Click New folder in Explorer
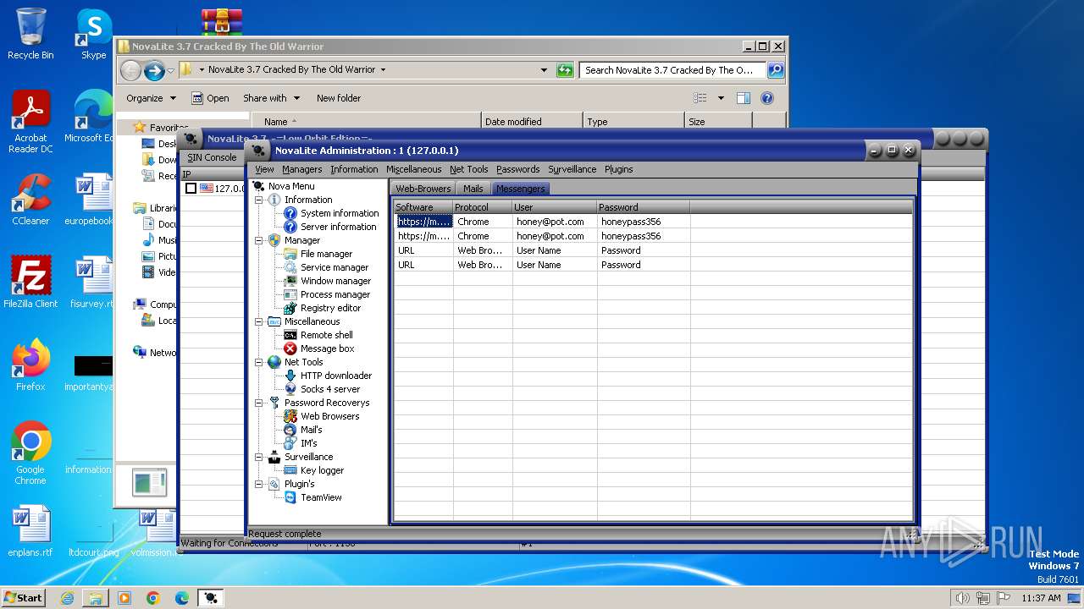The height and width of the screenshot is (609, 1084). tap(339, 98)
